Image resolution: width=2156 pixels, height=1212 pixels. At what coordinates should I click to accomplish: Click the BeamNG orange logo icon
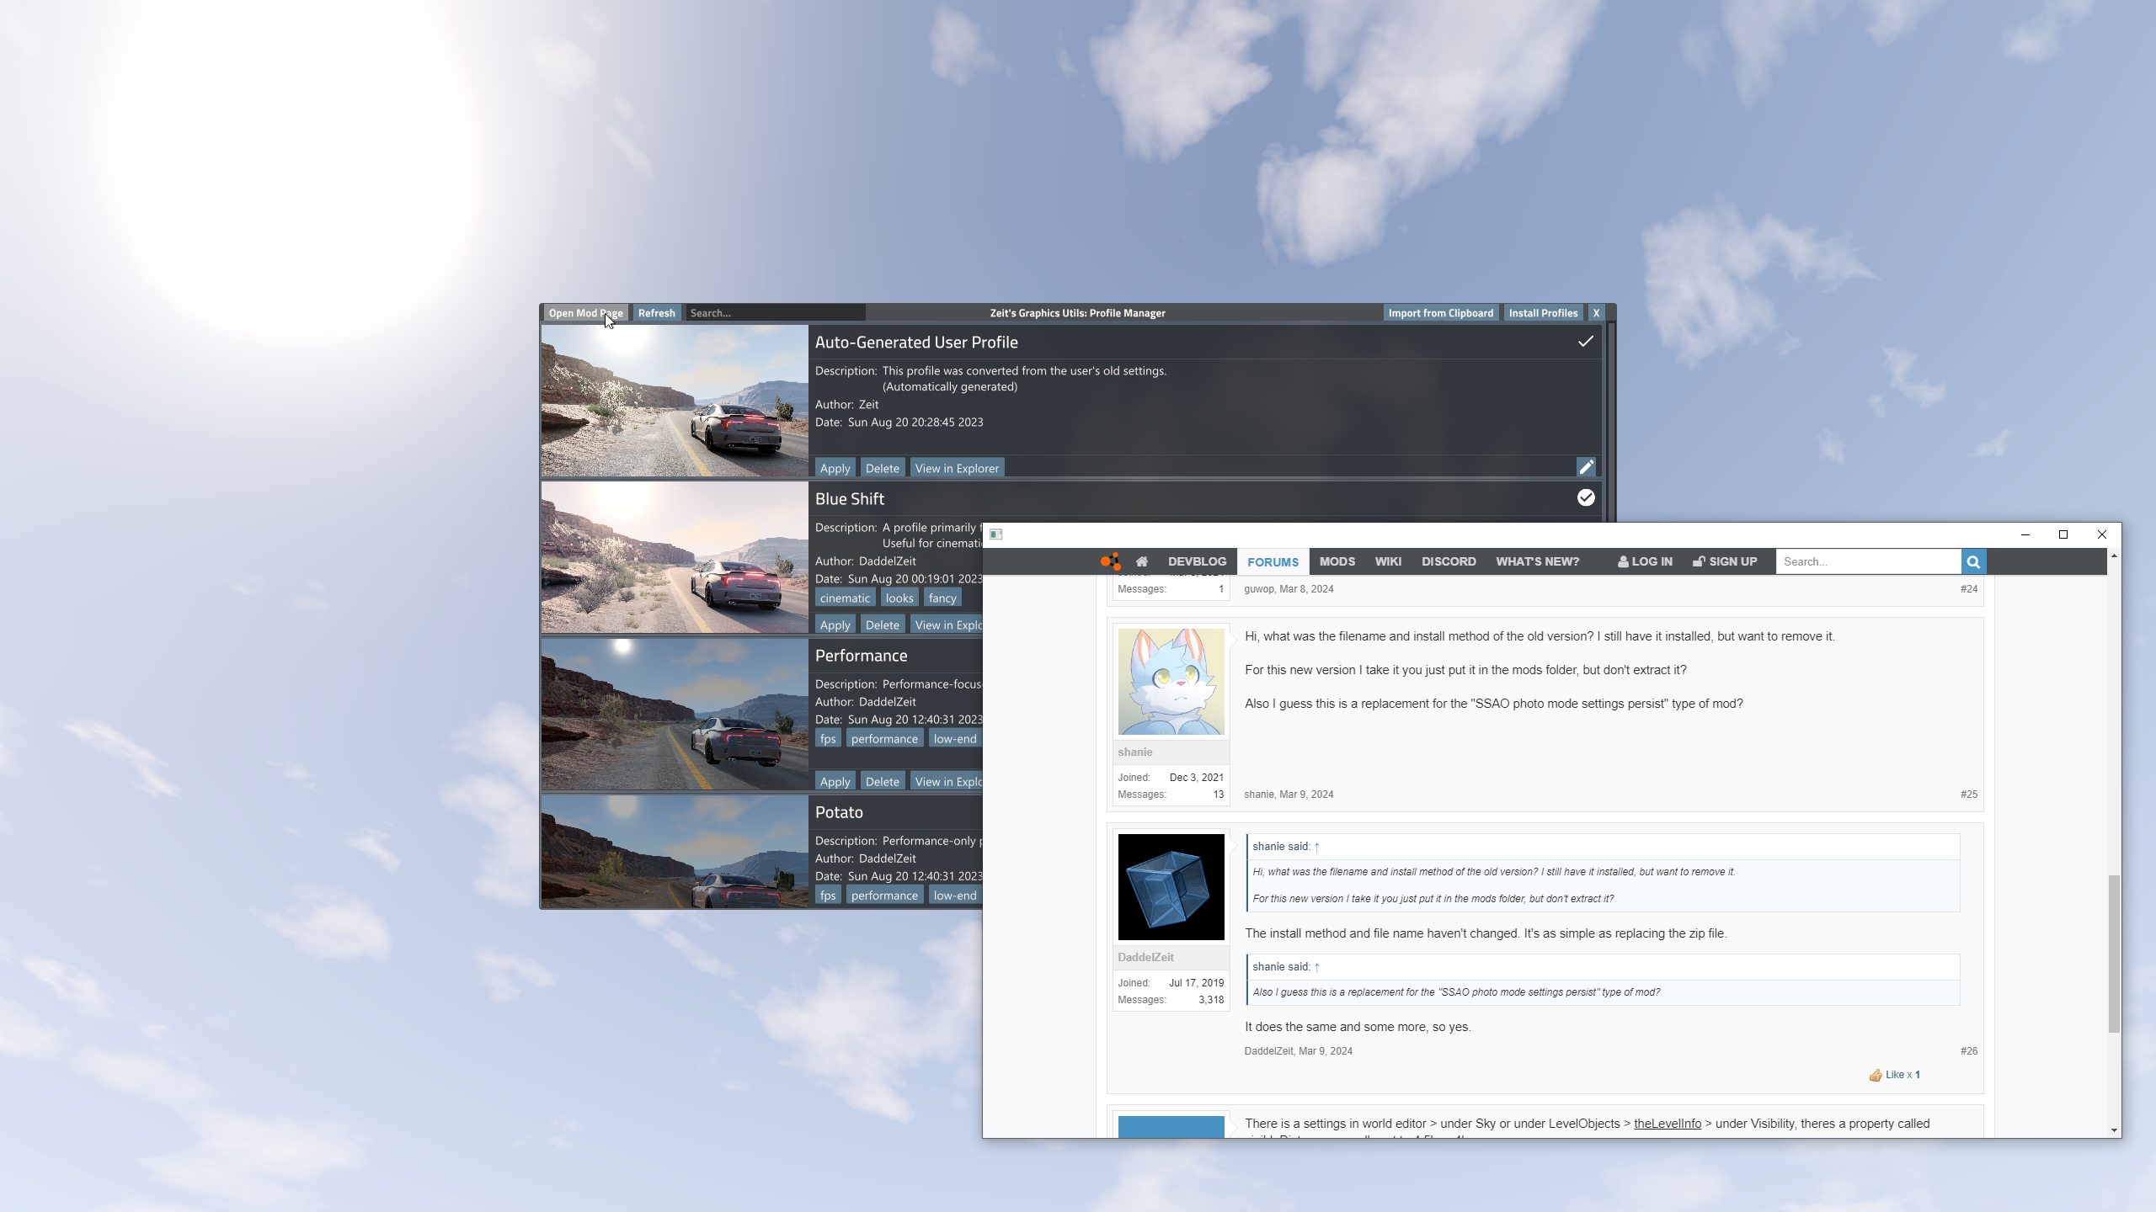[x=1111, y=561]
